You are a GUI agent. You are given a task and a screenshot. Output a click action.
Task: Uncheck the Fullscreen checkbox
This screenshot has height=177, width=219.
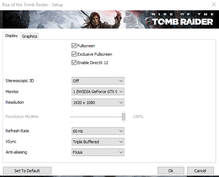click(74, 46)
